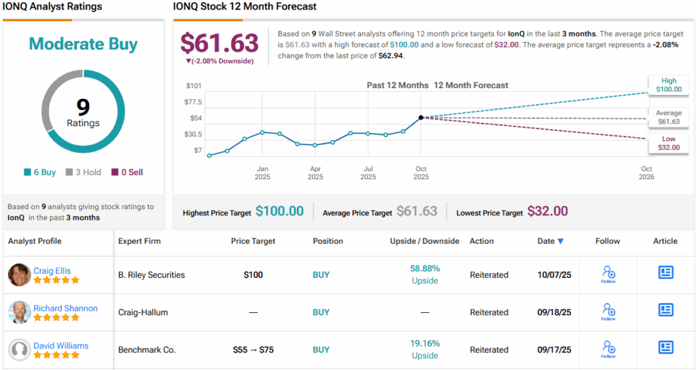The width and height of the screenshot is (696, 370).
Task: Click Craig Ellis profile photo
Action: (x=19, y=275)
